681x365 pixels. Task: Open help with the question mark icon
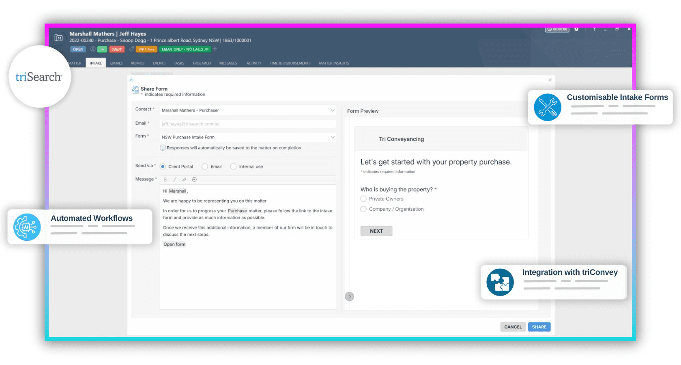pos(594,29)
